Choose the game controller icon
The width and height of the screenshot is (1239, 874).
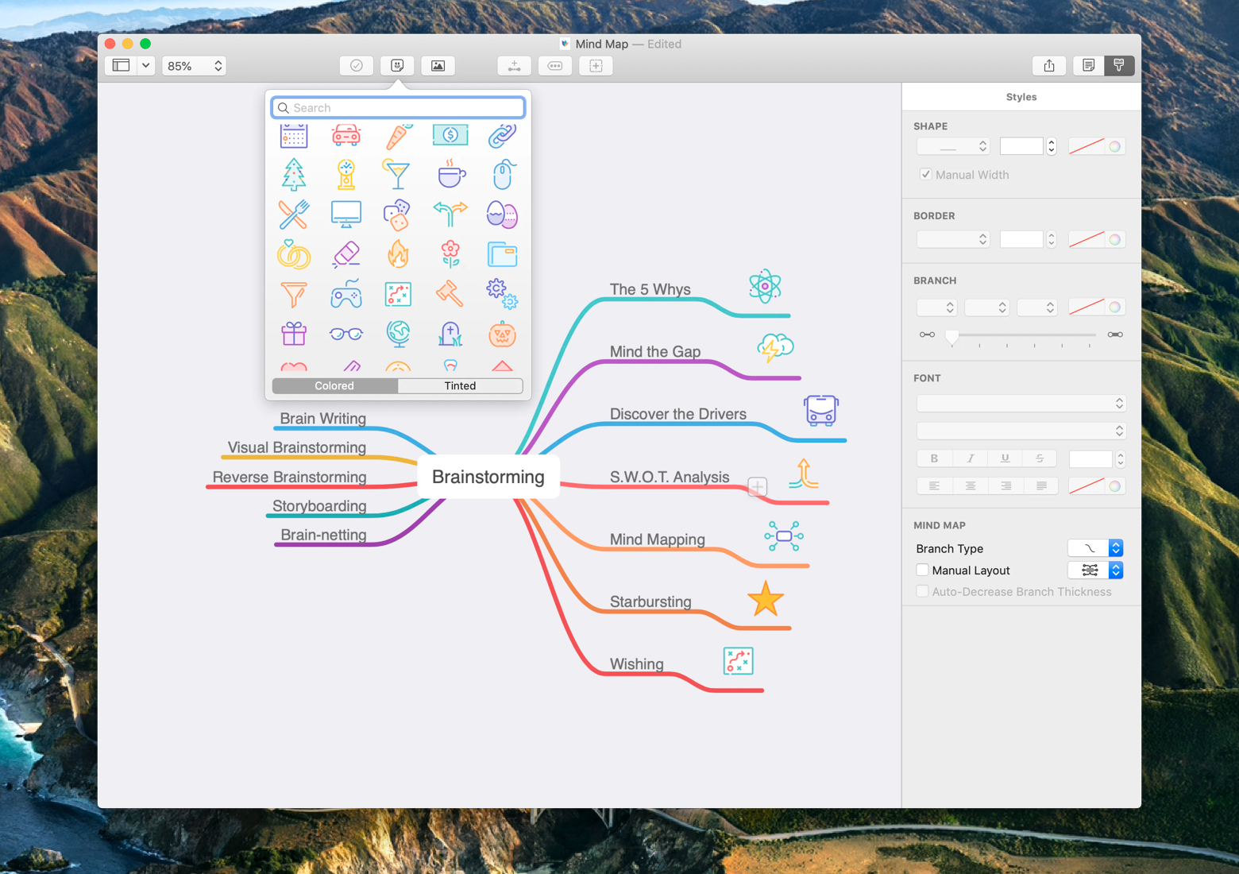[x=346, y=294]
